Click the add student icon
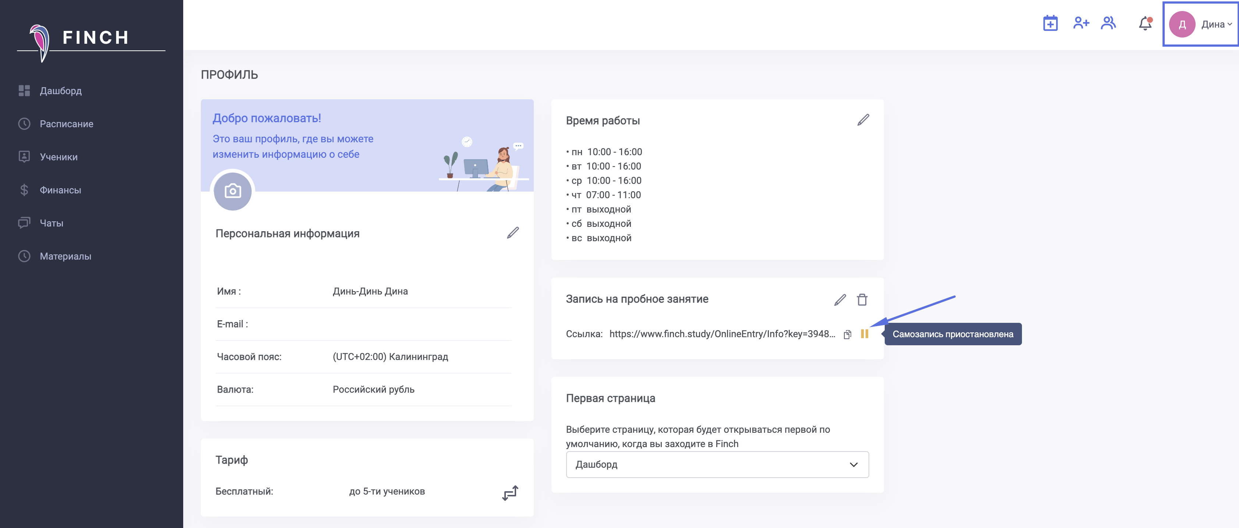The height and width of the screenshot is (528, 1239). click(x=1081, y=23)
